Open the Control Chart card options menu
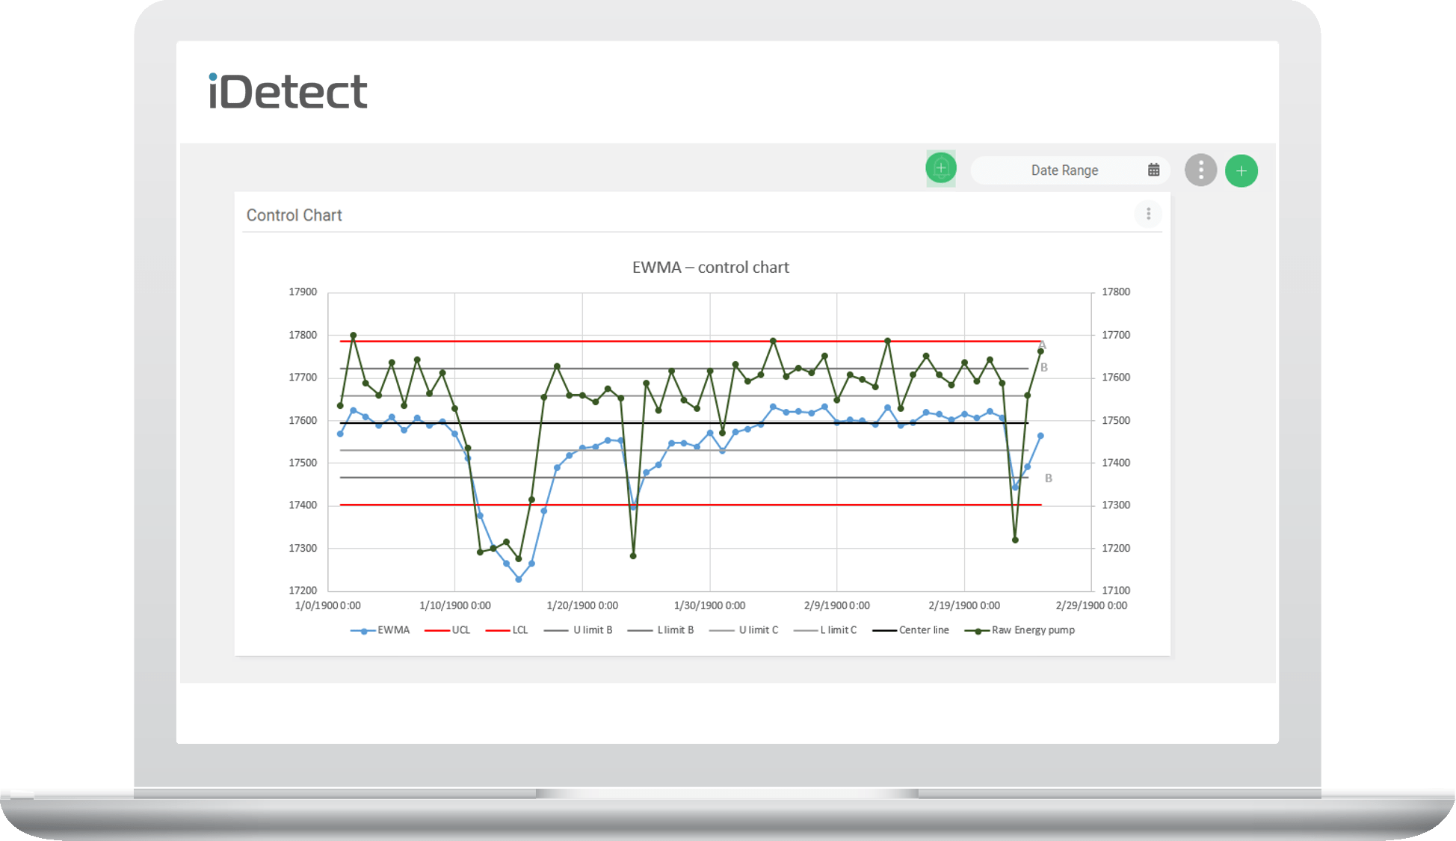Viewport: 1456px width, 841px height. point(1148,215)
